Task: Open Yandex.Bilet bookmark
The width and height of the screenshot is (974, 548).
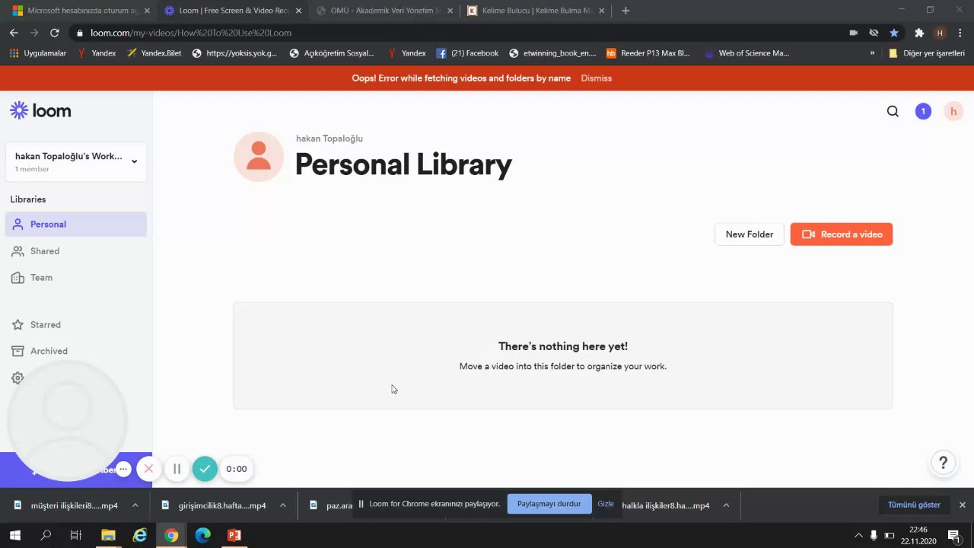Action: (x=154, y=53)
